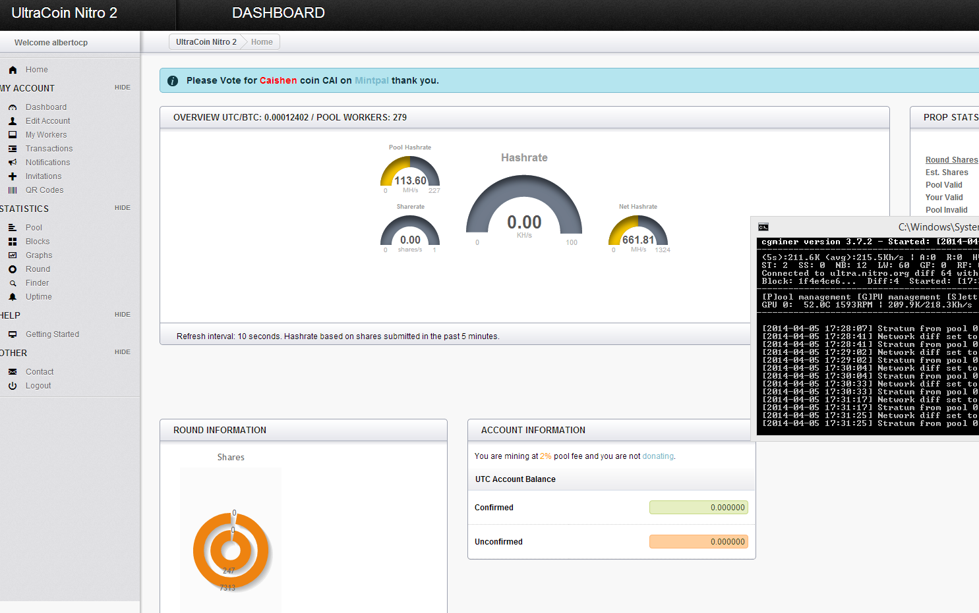
Task: Click the Home breadcrumb item
Action: coord(262,42)
